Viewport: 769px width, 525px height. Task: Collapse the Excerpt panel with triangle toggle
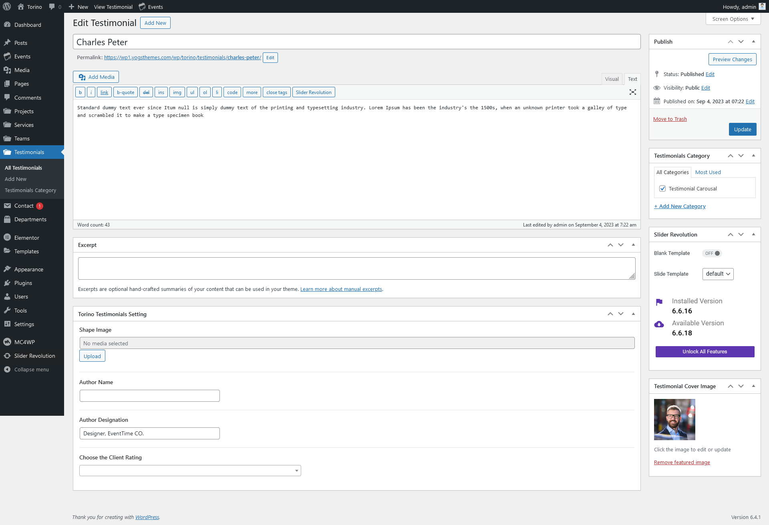[x=633, y=245]
